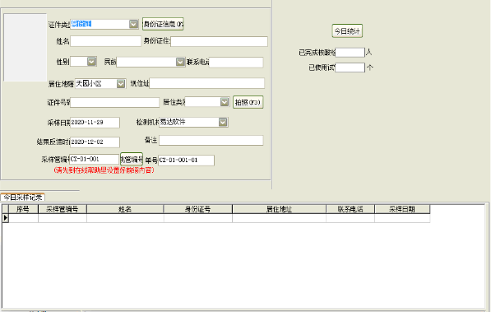The image size is (491, 312).
Task: Switch to the 今日采样记录 tab
Action: pyautogui.click(x=23, y=198)
